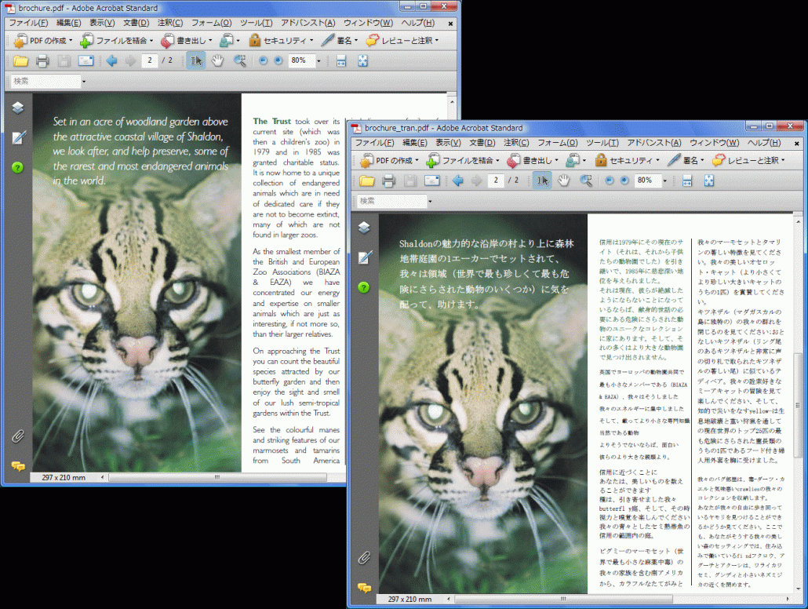The height and width of the screenshot is (609, 808).
Task: Activate the Hand tool in brochure.pdf toolbar
Action: pyautogui.click(x=217, y=61)
